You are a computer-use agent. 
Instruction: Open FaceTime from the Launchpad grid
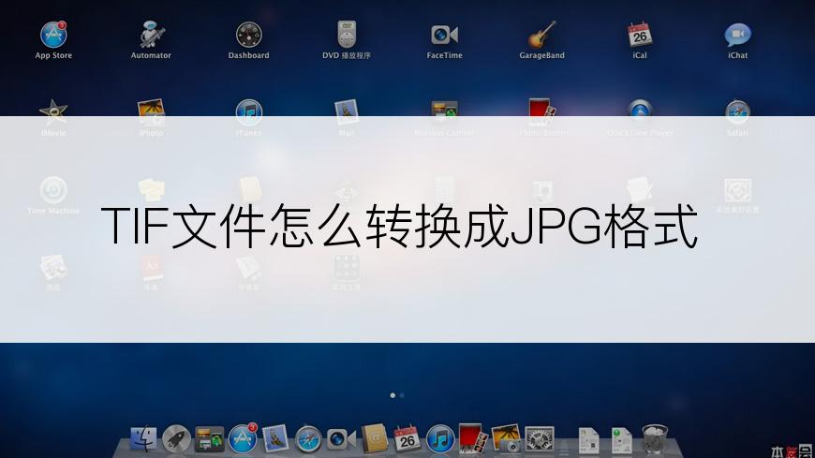[x=444, y=35]
